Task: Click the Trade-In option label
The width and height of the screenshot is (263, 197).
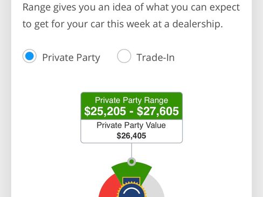Action: 156,58
